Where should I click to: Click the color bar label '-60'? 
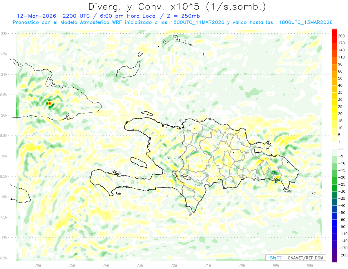[x=342, y=220]
